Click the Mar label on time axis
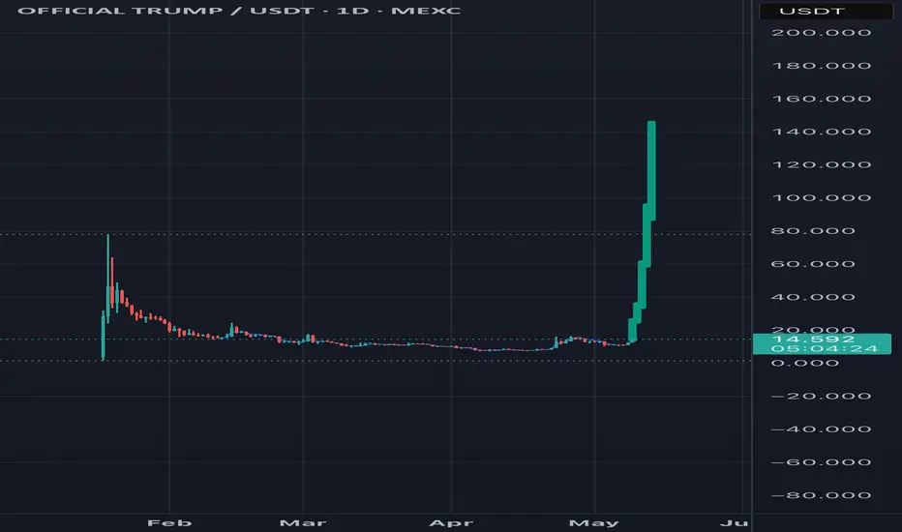This screenshot has height=532, width=902. click(x=303, y=522)
